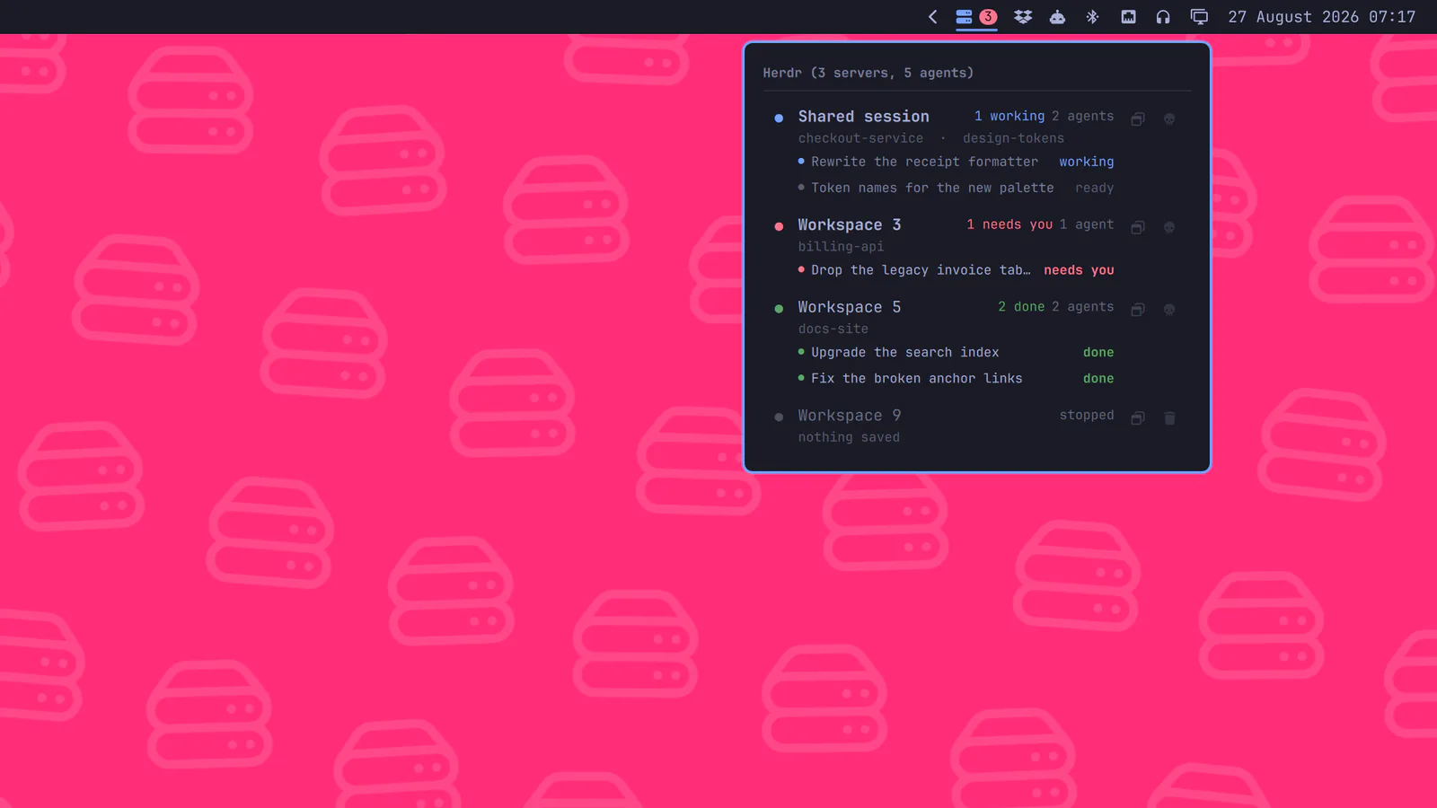Click the 'billing-api' project label

841,247
